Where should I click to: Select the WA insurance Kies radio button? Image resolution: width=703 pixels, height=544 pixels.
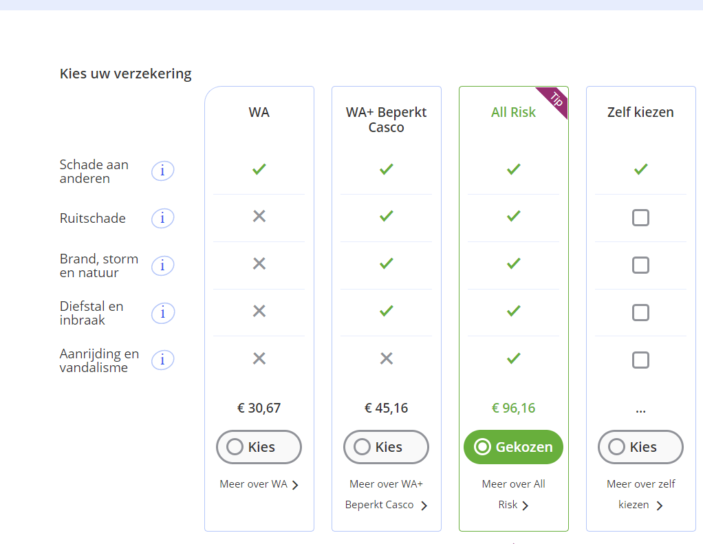[x=259, y=447]
